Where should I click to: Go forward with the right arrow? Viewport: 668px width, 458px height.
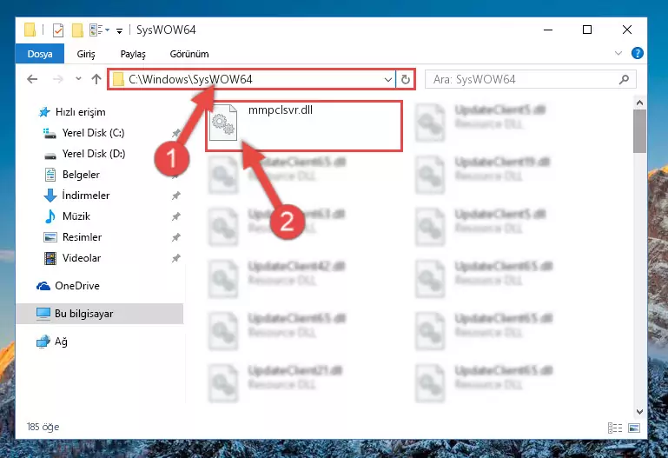point(58,79)
